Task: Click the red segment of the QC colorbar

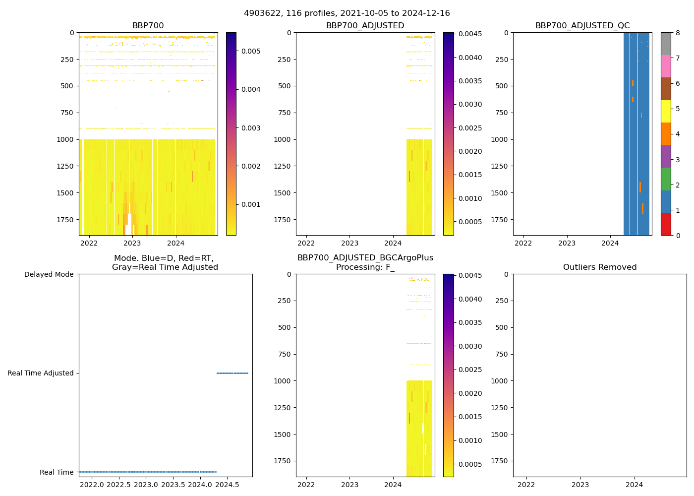Action: 666,224
